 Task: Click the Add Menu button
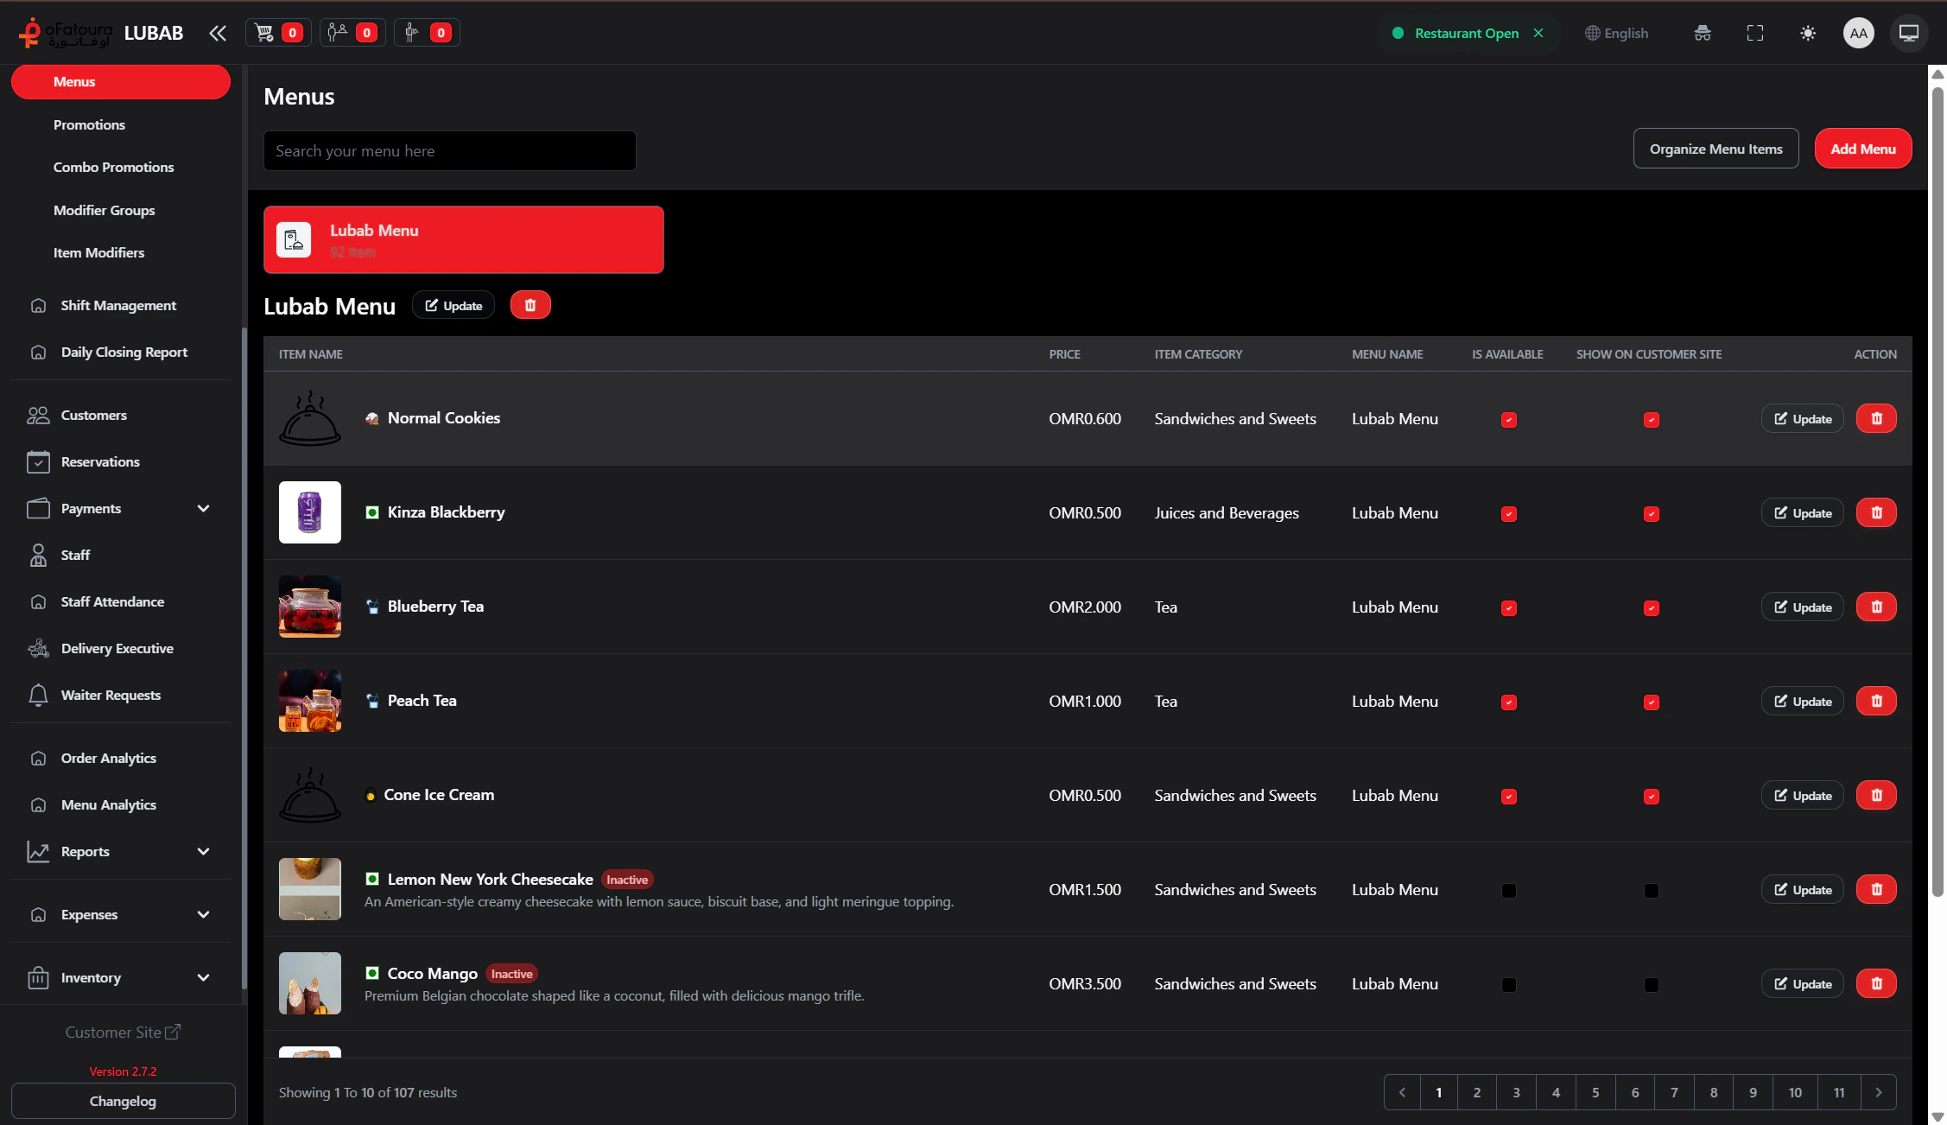tap(1862, 149)
